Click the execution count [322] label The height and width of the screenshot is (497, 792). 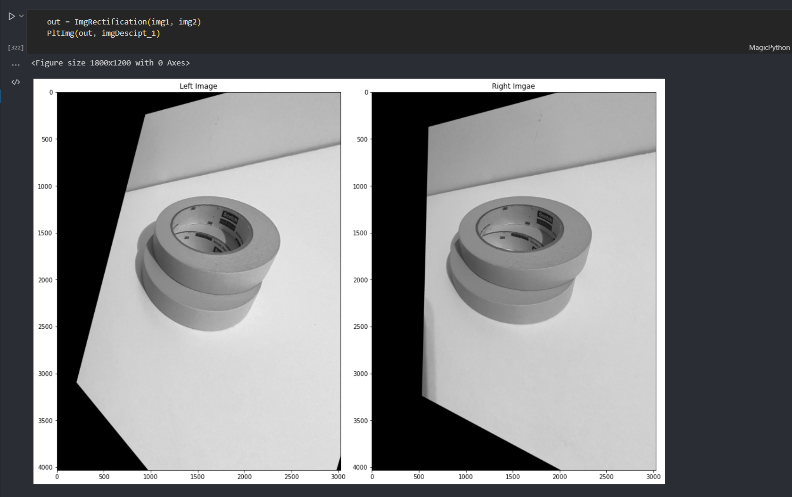click(x=16, y=48)
